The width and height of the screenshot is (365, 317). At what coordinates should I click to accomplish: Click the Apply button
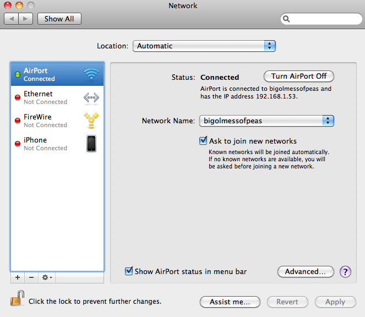click(335, 302)
